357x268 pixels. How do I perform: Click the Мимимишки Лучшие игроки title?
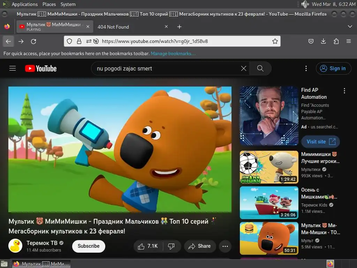click(320, 158)
